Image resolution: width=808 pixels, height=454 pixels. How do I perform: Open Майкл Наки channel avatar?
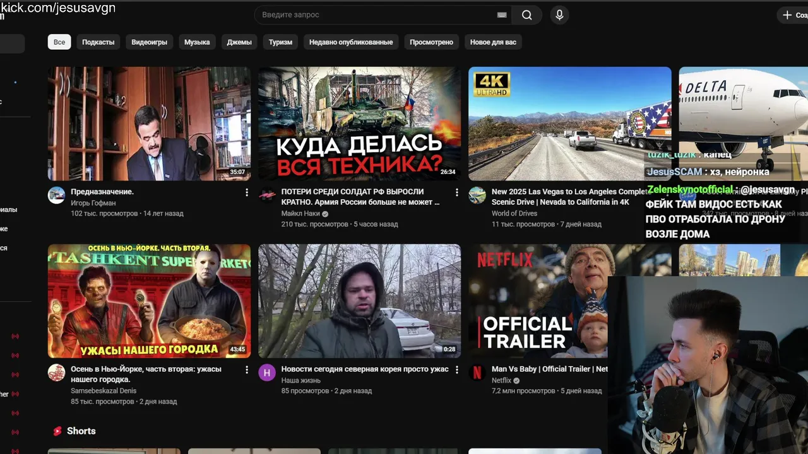(x=267, y=195)
